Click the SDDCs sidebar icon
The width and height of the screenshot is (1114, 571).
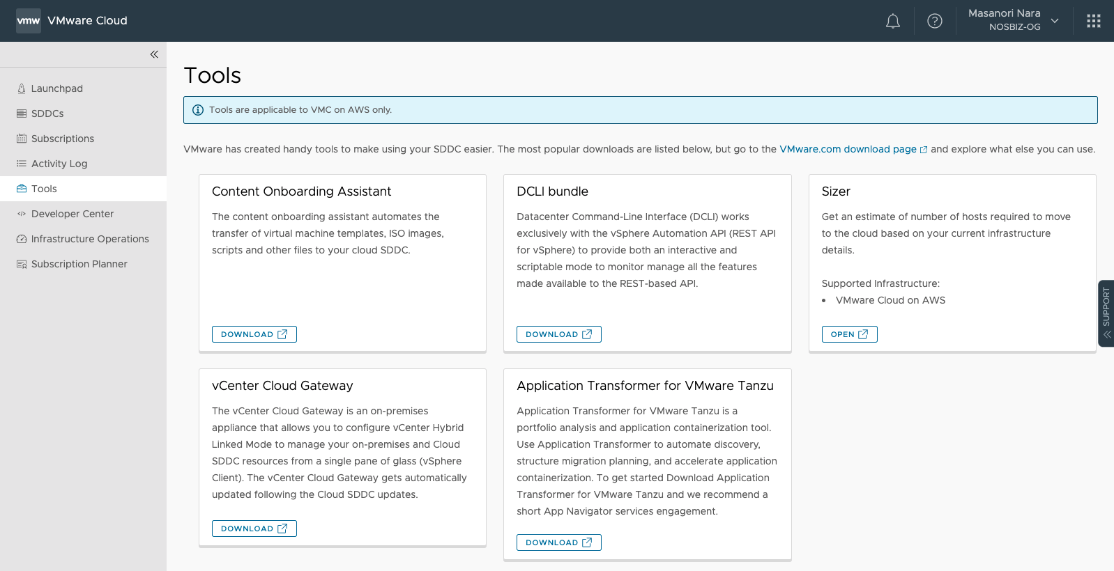point(22,114)
